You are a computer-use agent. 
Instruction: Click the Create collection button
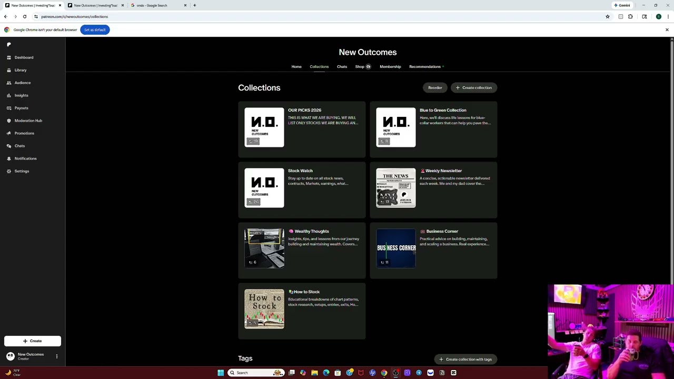(x=473, y=88)
